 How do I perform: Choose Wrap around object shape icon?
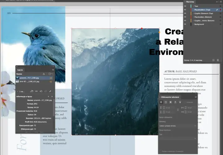pyautogui.click(x=171, y=102)
